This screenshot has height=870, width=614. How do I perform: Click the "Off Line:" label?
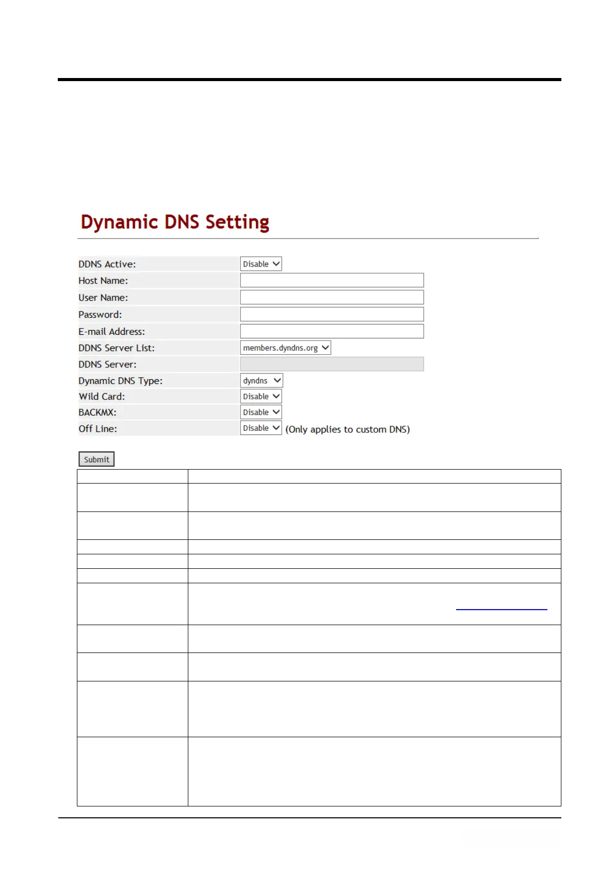pos(98,429)
